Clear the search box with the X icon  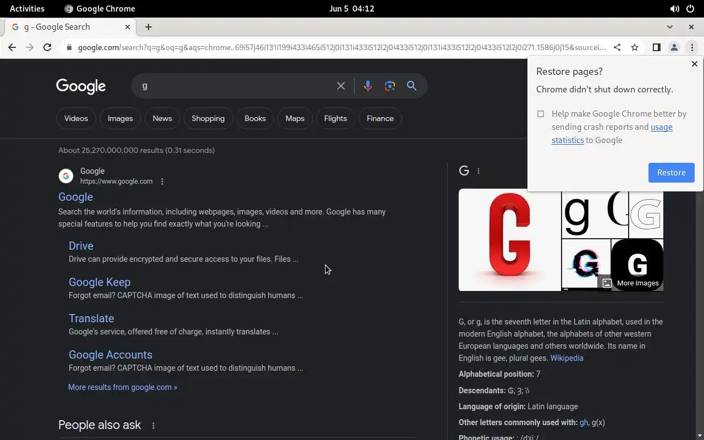[341, 86]
